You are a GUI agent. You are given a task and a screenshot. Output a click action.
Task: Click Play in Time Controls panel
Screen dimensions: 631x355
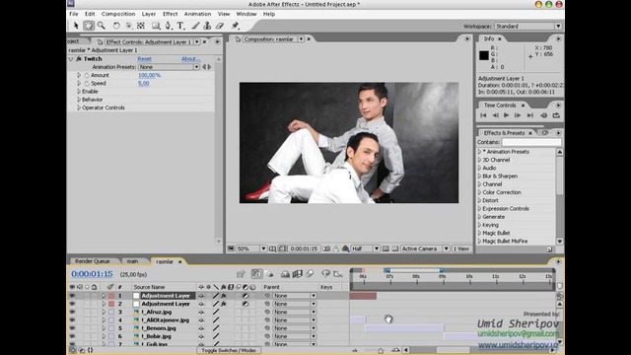tap(506, 115)
